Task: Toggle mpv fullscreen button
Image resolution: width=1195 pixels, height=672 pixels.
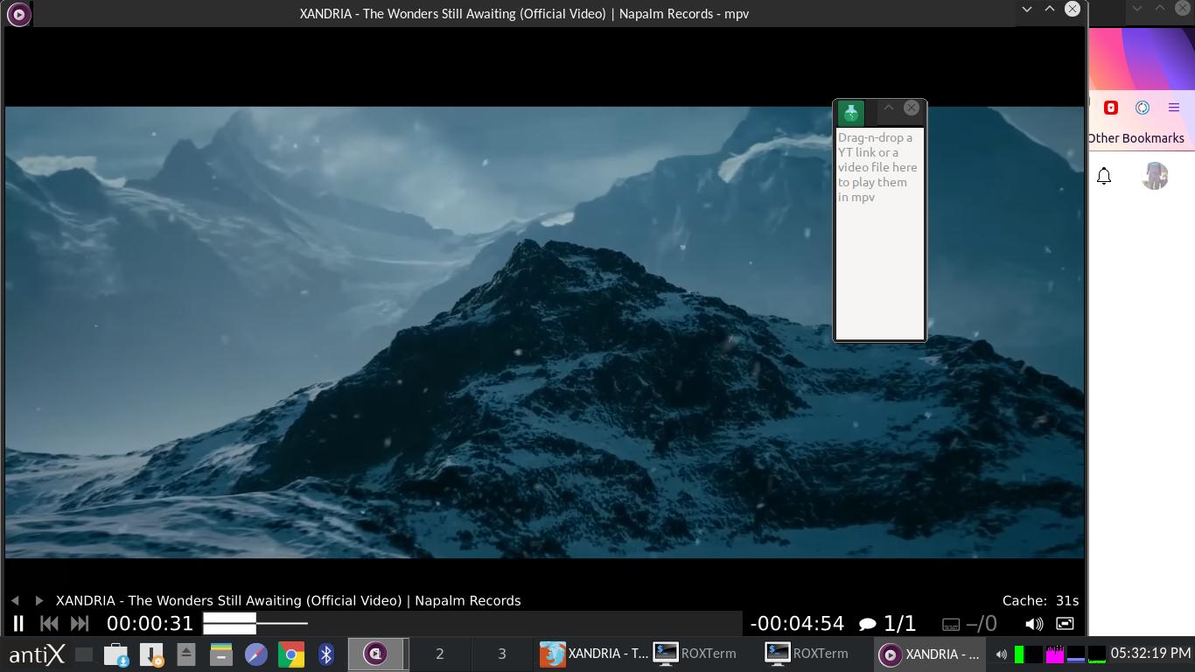Action: (1065, 624)
